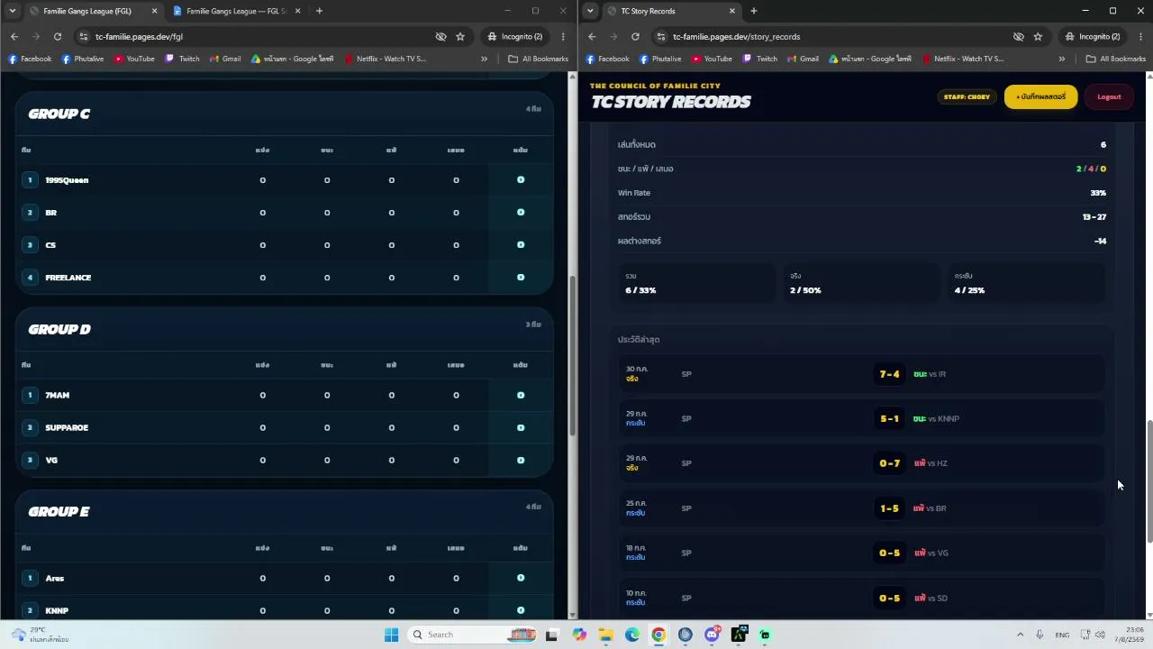Open YouTube bookmark in the left window
Screen dimensions: 1153x649
tap(134, 59)
